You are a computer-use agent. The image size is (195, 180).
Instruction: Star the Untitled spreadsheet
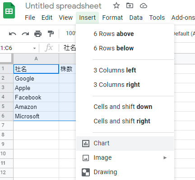116,6
